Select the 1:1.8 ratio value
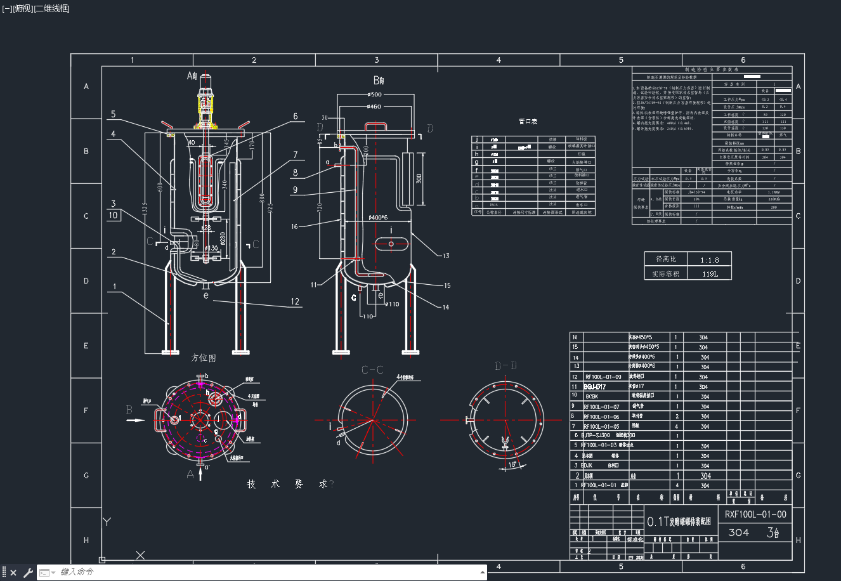Image resolution: width=841 pixels, height=581 pixels. click(710, 259)
